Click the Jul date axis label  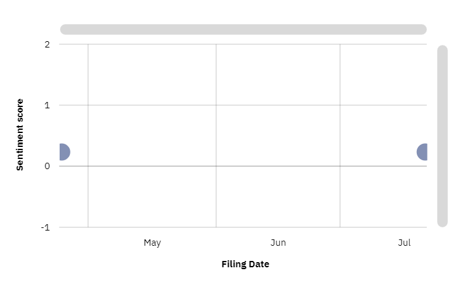[x=405, y=243]
